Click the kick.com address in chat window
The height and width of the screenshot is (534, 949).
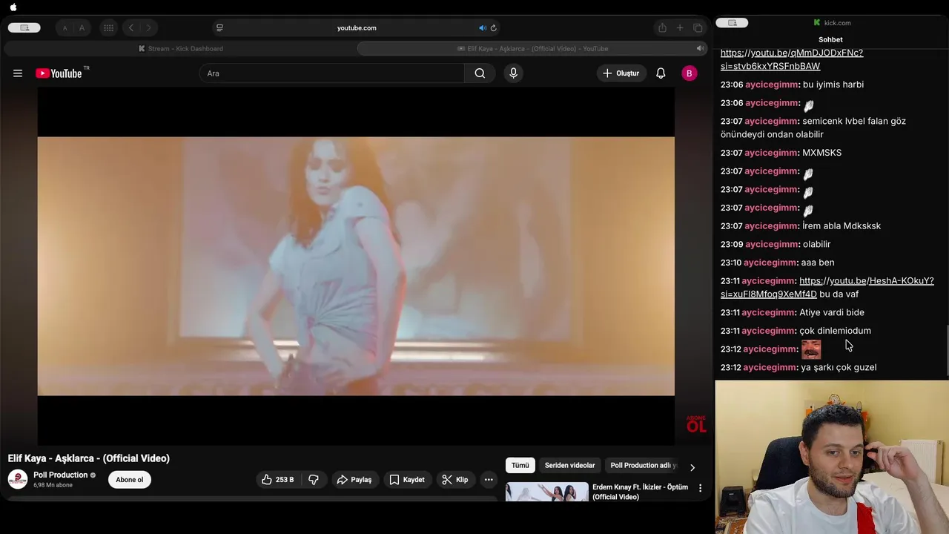coord(837,23)
